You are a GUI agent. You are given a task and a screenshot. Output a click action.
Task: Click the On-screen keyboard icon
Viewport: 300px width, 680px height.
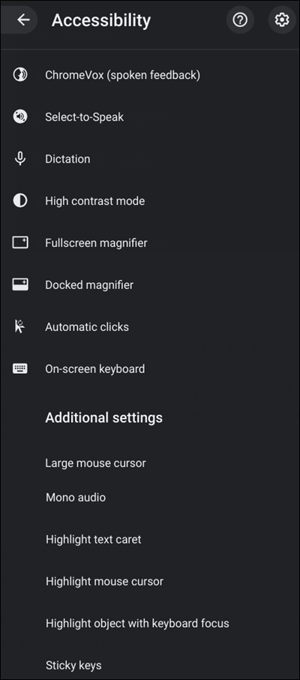(20, 369)
